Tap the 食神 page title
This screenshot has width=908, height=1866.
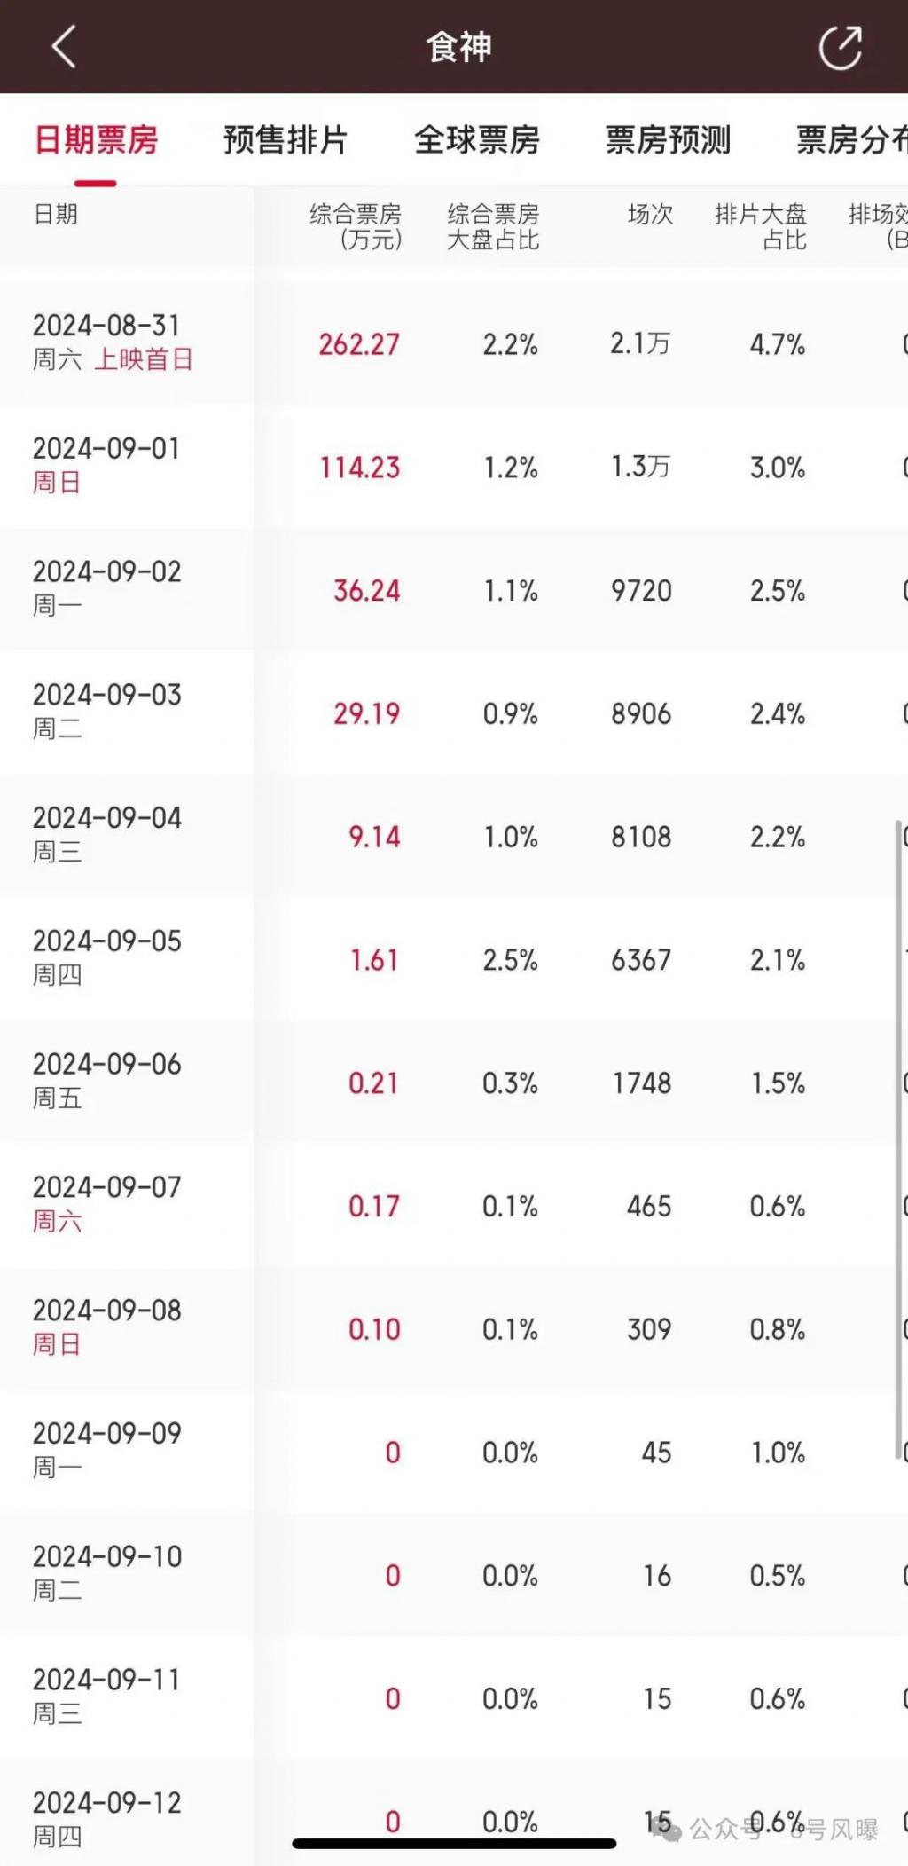[458, 47]
